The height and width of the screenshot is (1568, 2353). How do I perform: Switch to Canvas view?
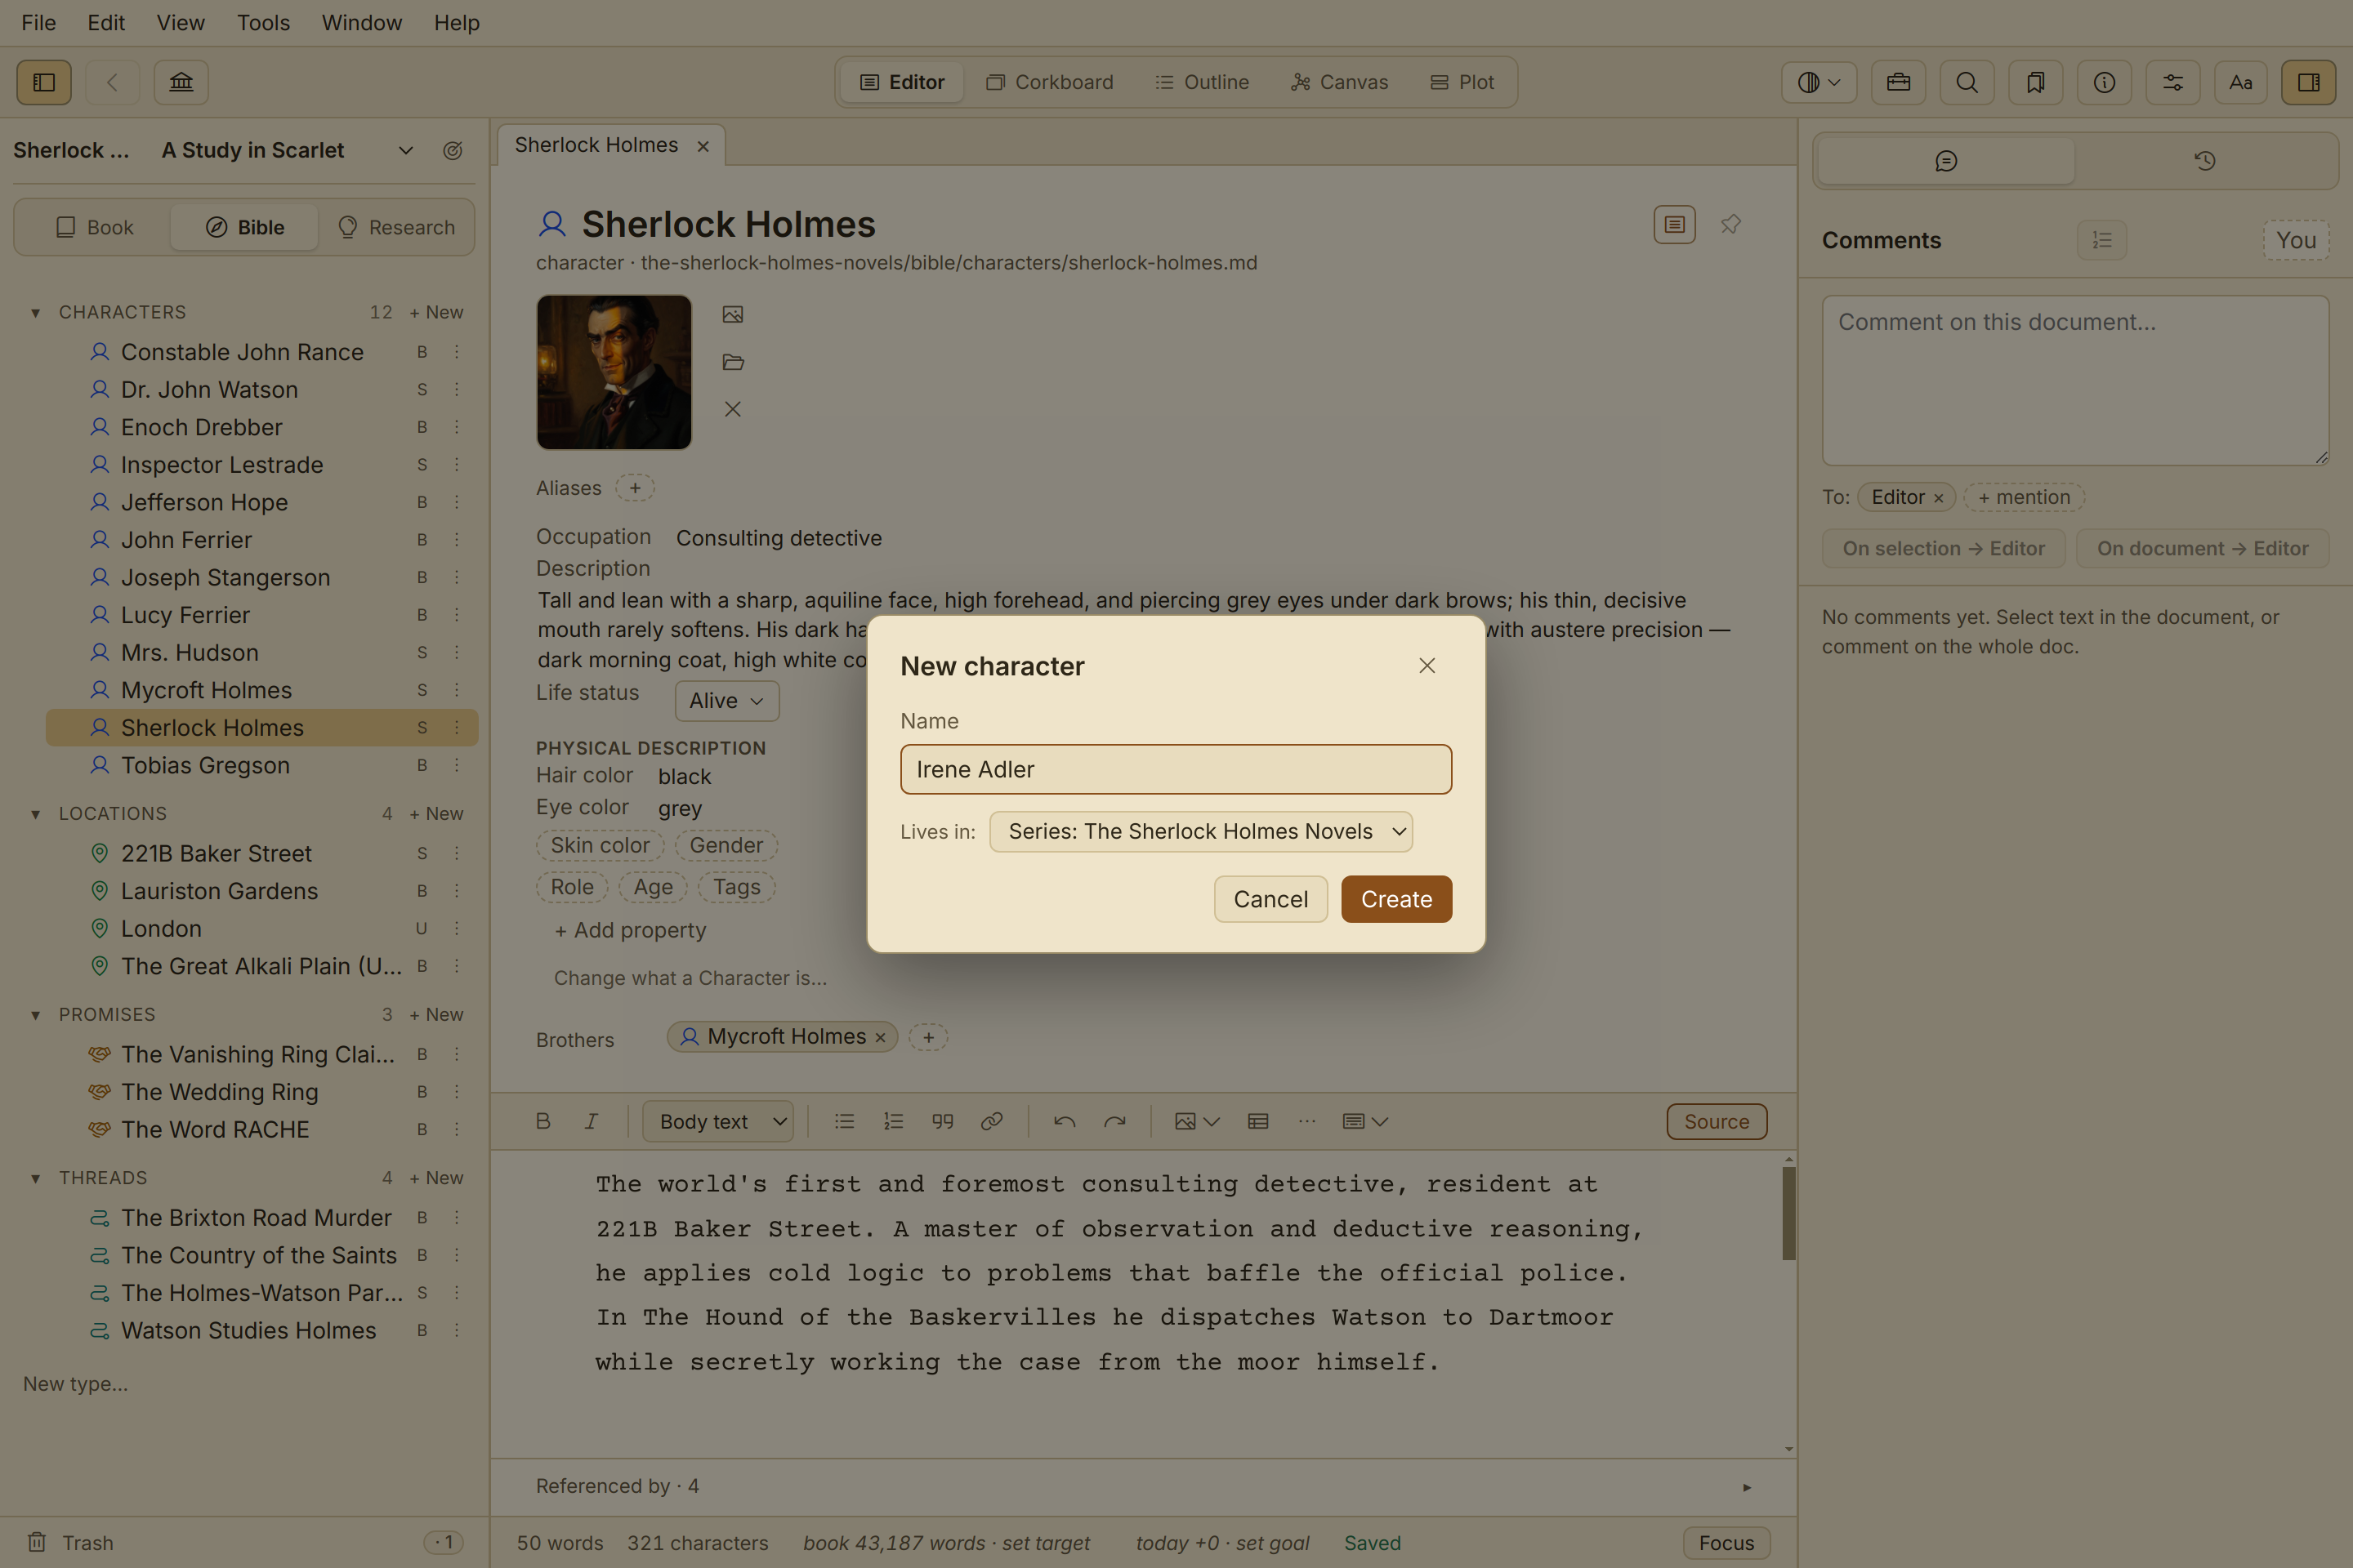pyautogui.click(x=1338, y=82)
